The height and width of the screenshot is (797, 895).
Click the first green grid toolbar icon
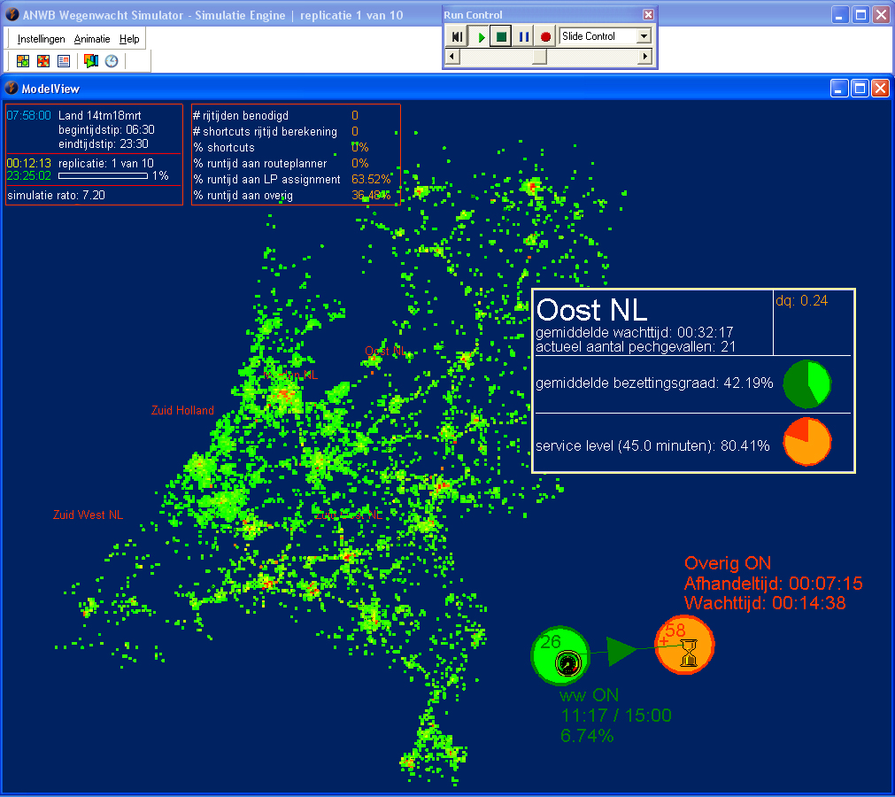tap(23, 61)
